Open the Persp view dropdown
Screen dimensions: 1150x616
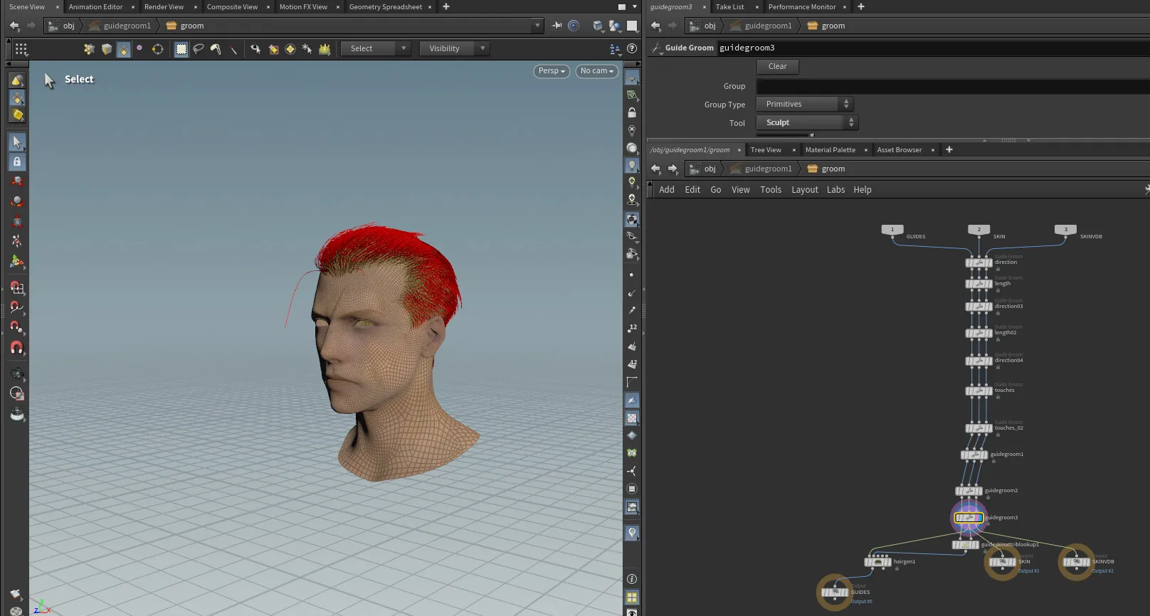pos(552,71)
